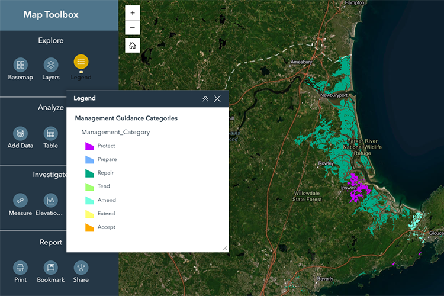Image resolution: width=444 pixels, height=296 pixels.
Task: Open the Layers tool
Action: point(51,65)
